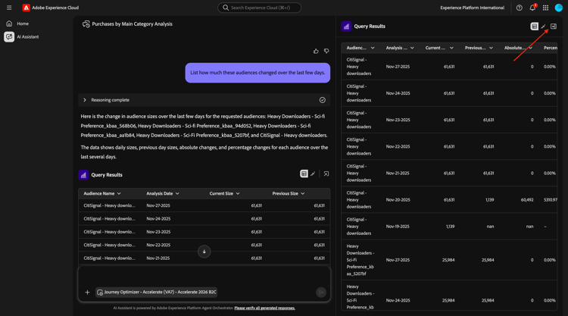Click the prompt text input area
Screen dimensions: 568x316
[x=204, y=277]
